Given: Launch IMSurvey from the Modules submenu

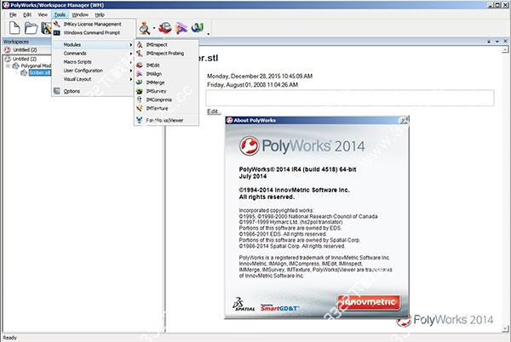Looking at the screenshot, I should coord(166,91).
